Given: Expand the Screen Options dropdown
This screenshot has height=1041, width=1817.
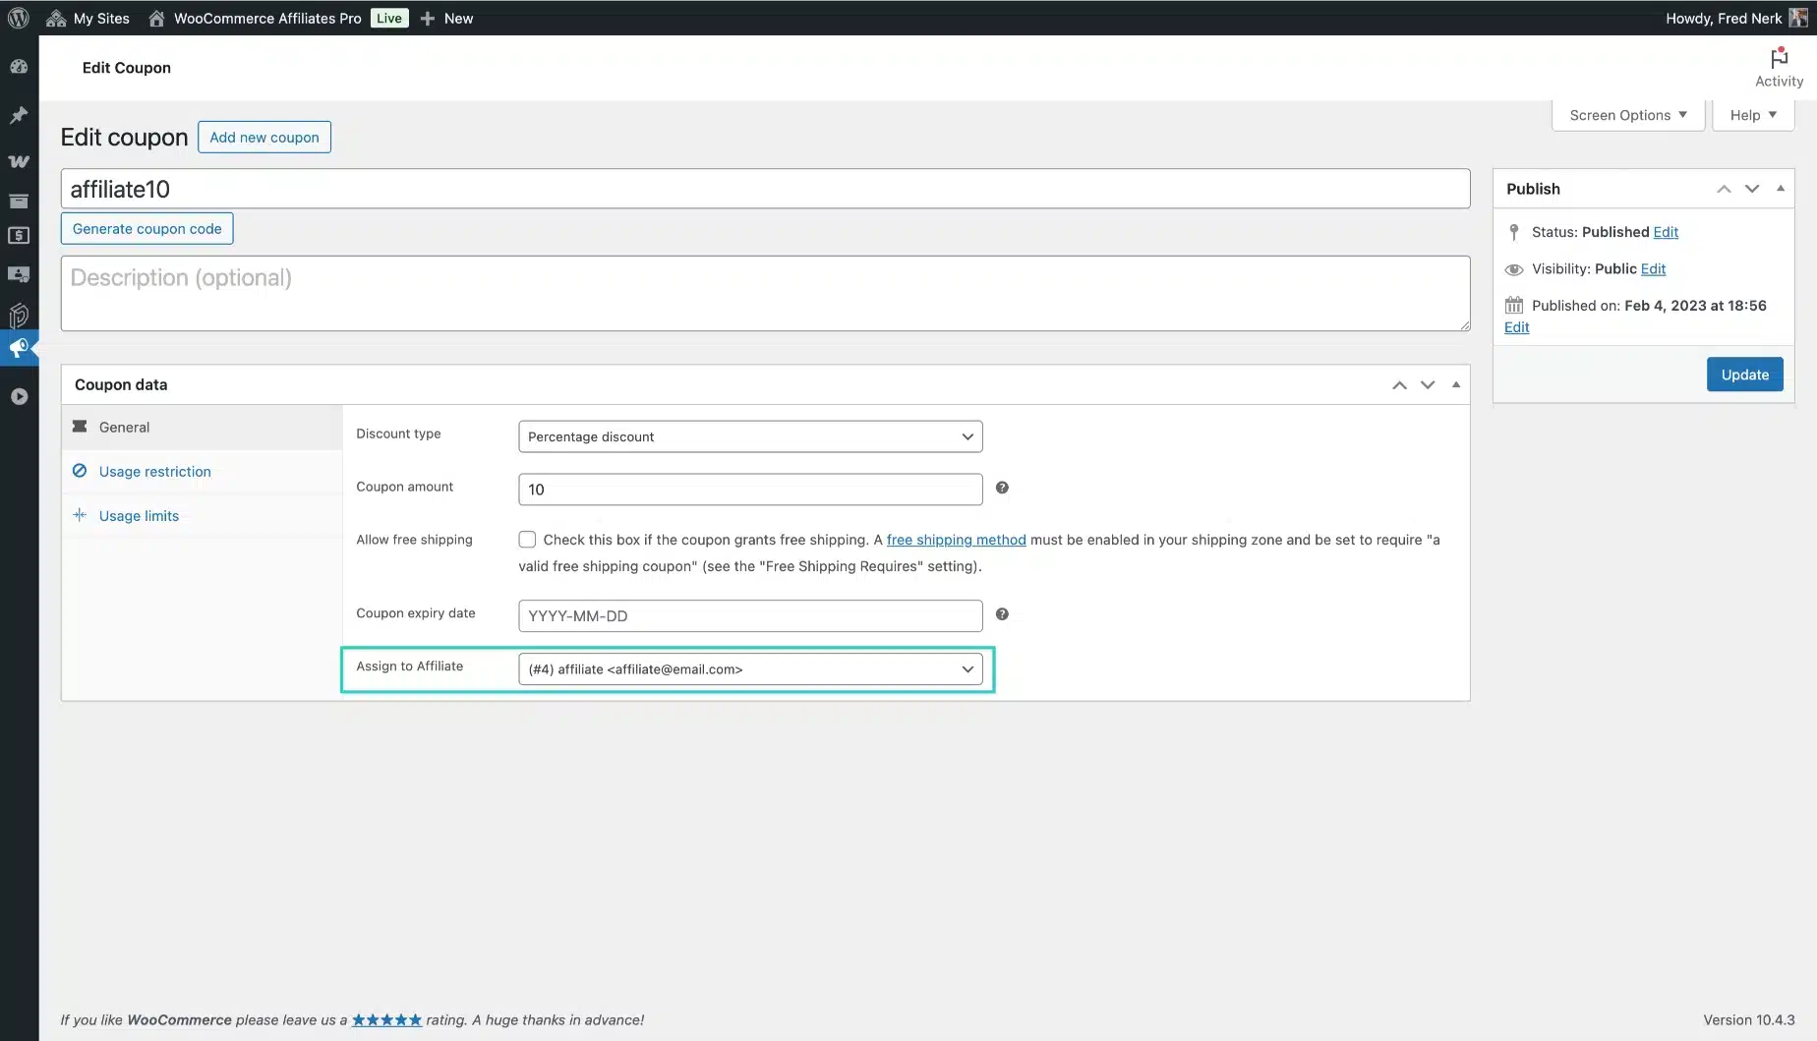Looking at the screenshot, I should (1627, 115).
